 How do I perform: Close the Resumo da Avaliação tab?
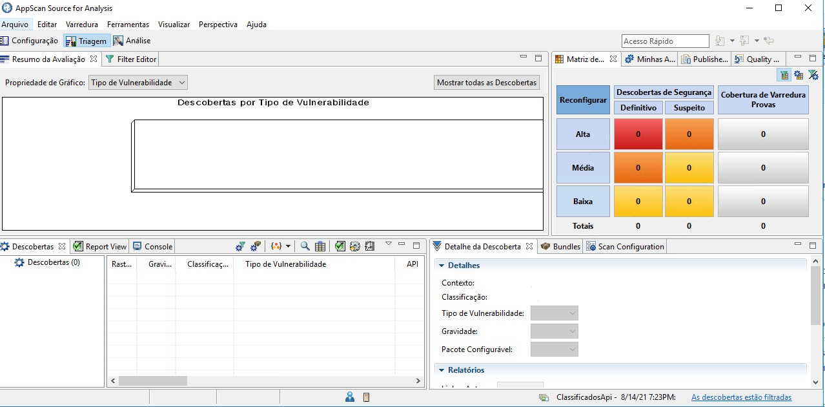coord(94,59)
